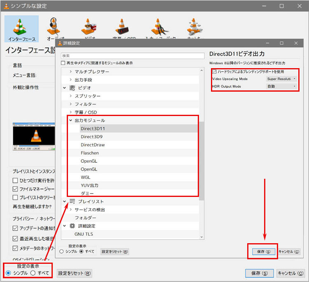
Task: Expand 字幕 / OSD tree node
Action: (x=71, y=112)
